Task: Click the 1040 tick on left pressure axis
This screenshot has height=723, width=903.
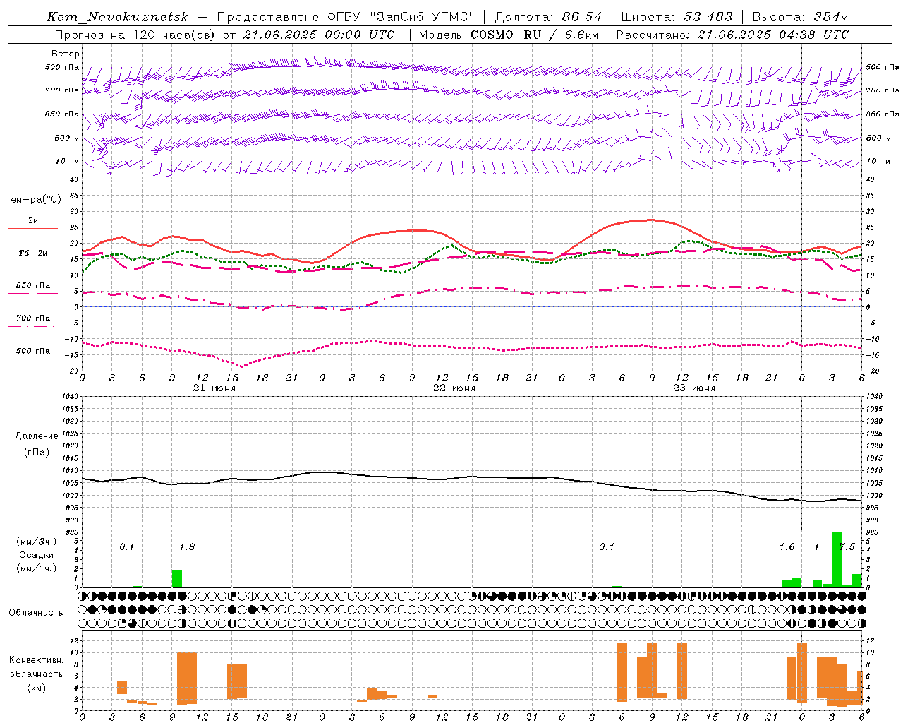Action: click(71, 396)
